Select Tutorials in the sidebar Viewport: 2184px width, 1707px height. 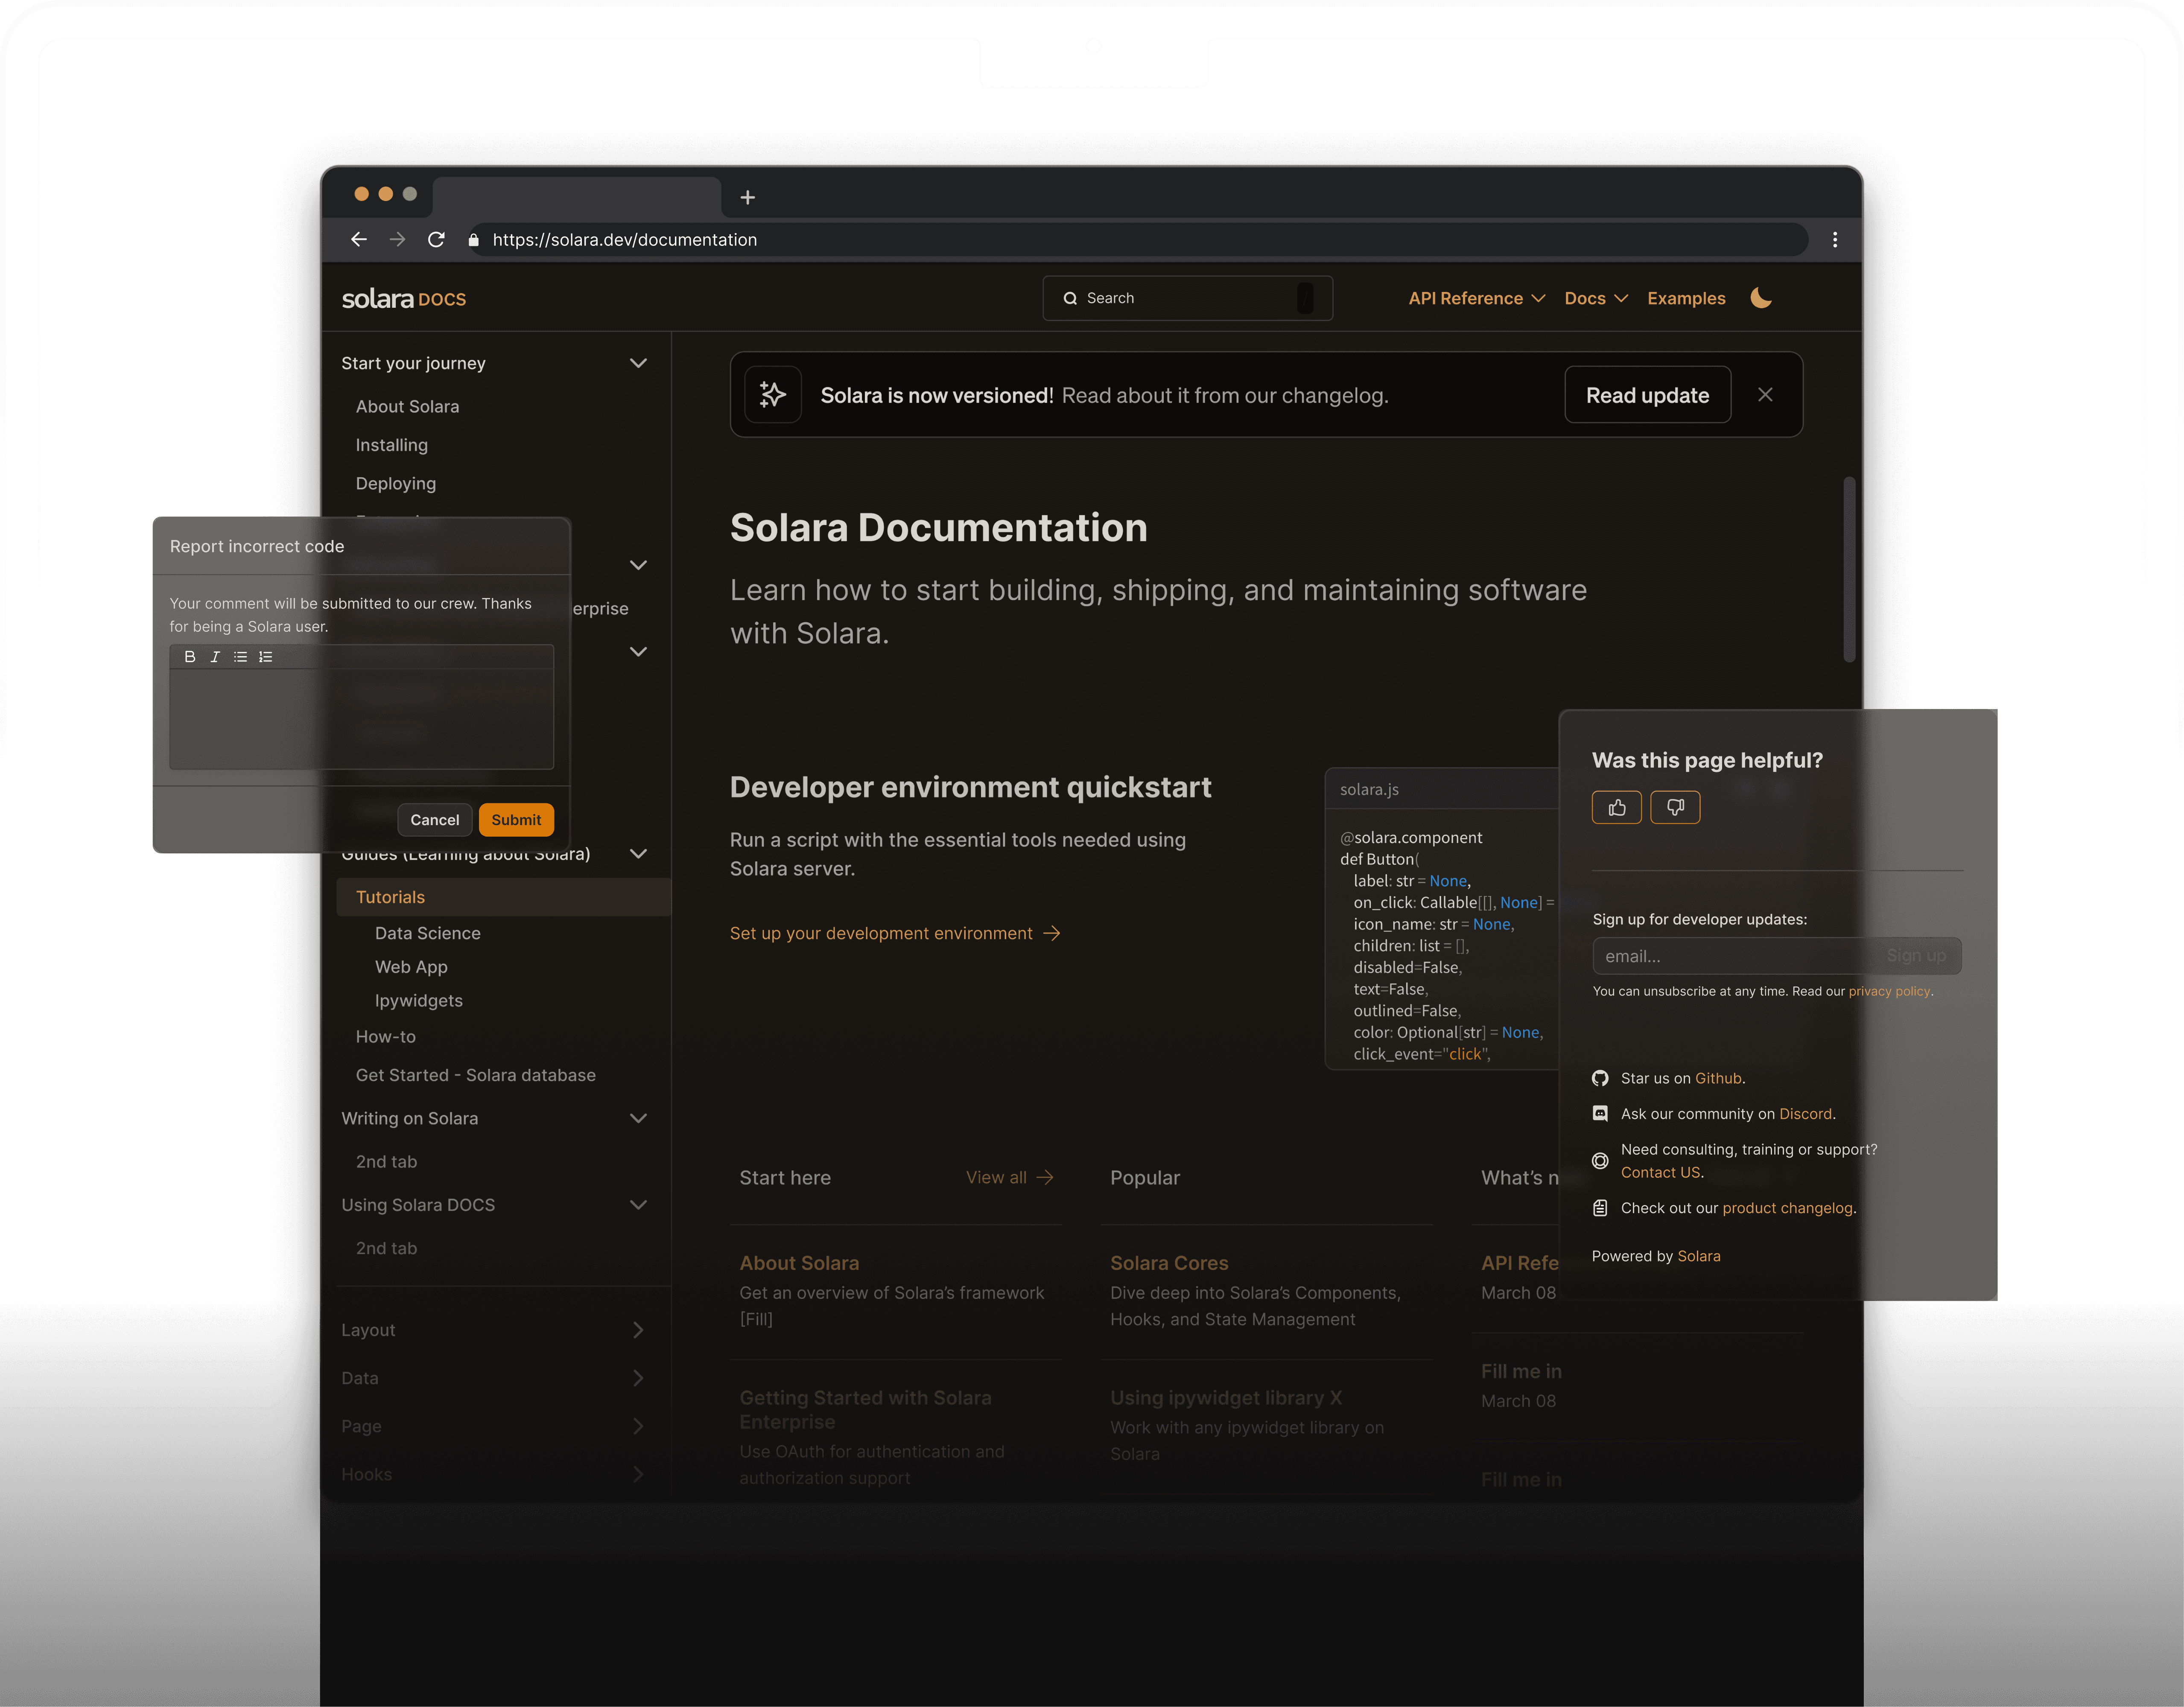click(x=390, y=897)
